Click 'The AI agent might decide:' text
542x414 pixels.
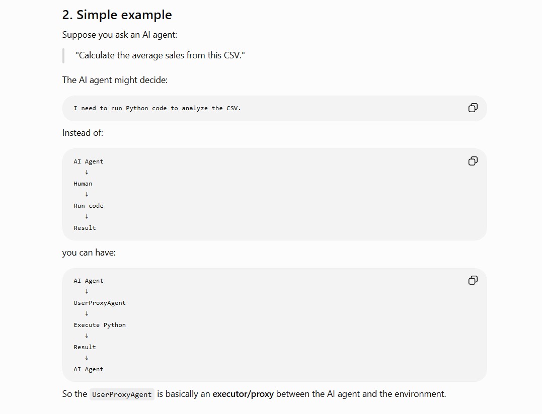point(115,80)
